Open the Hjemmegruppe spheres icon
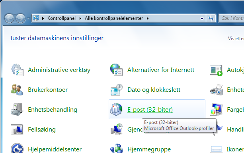 116,148
